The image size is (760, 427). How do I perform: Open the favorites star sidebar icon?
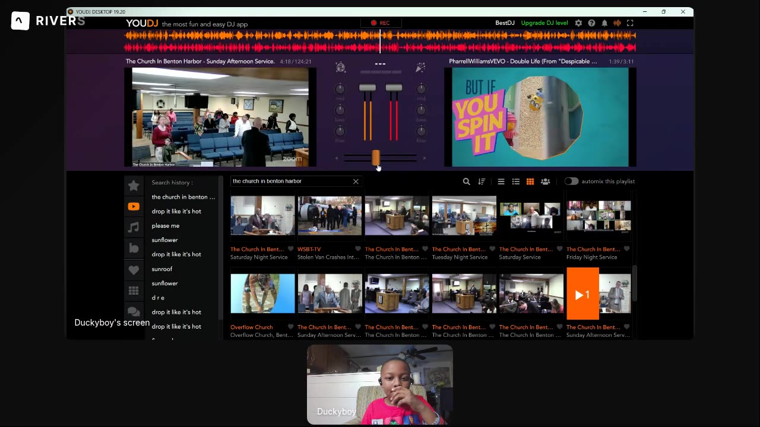pyautogui.click(x=134, y=186)
